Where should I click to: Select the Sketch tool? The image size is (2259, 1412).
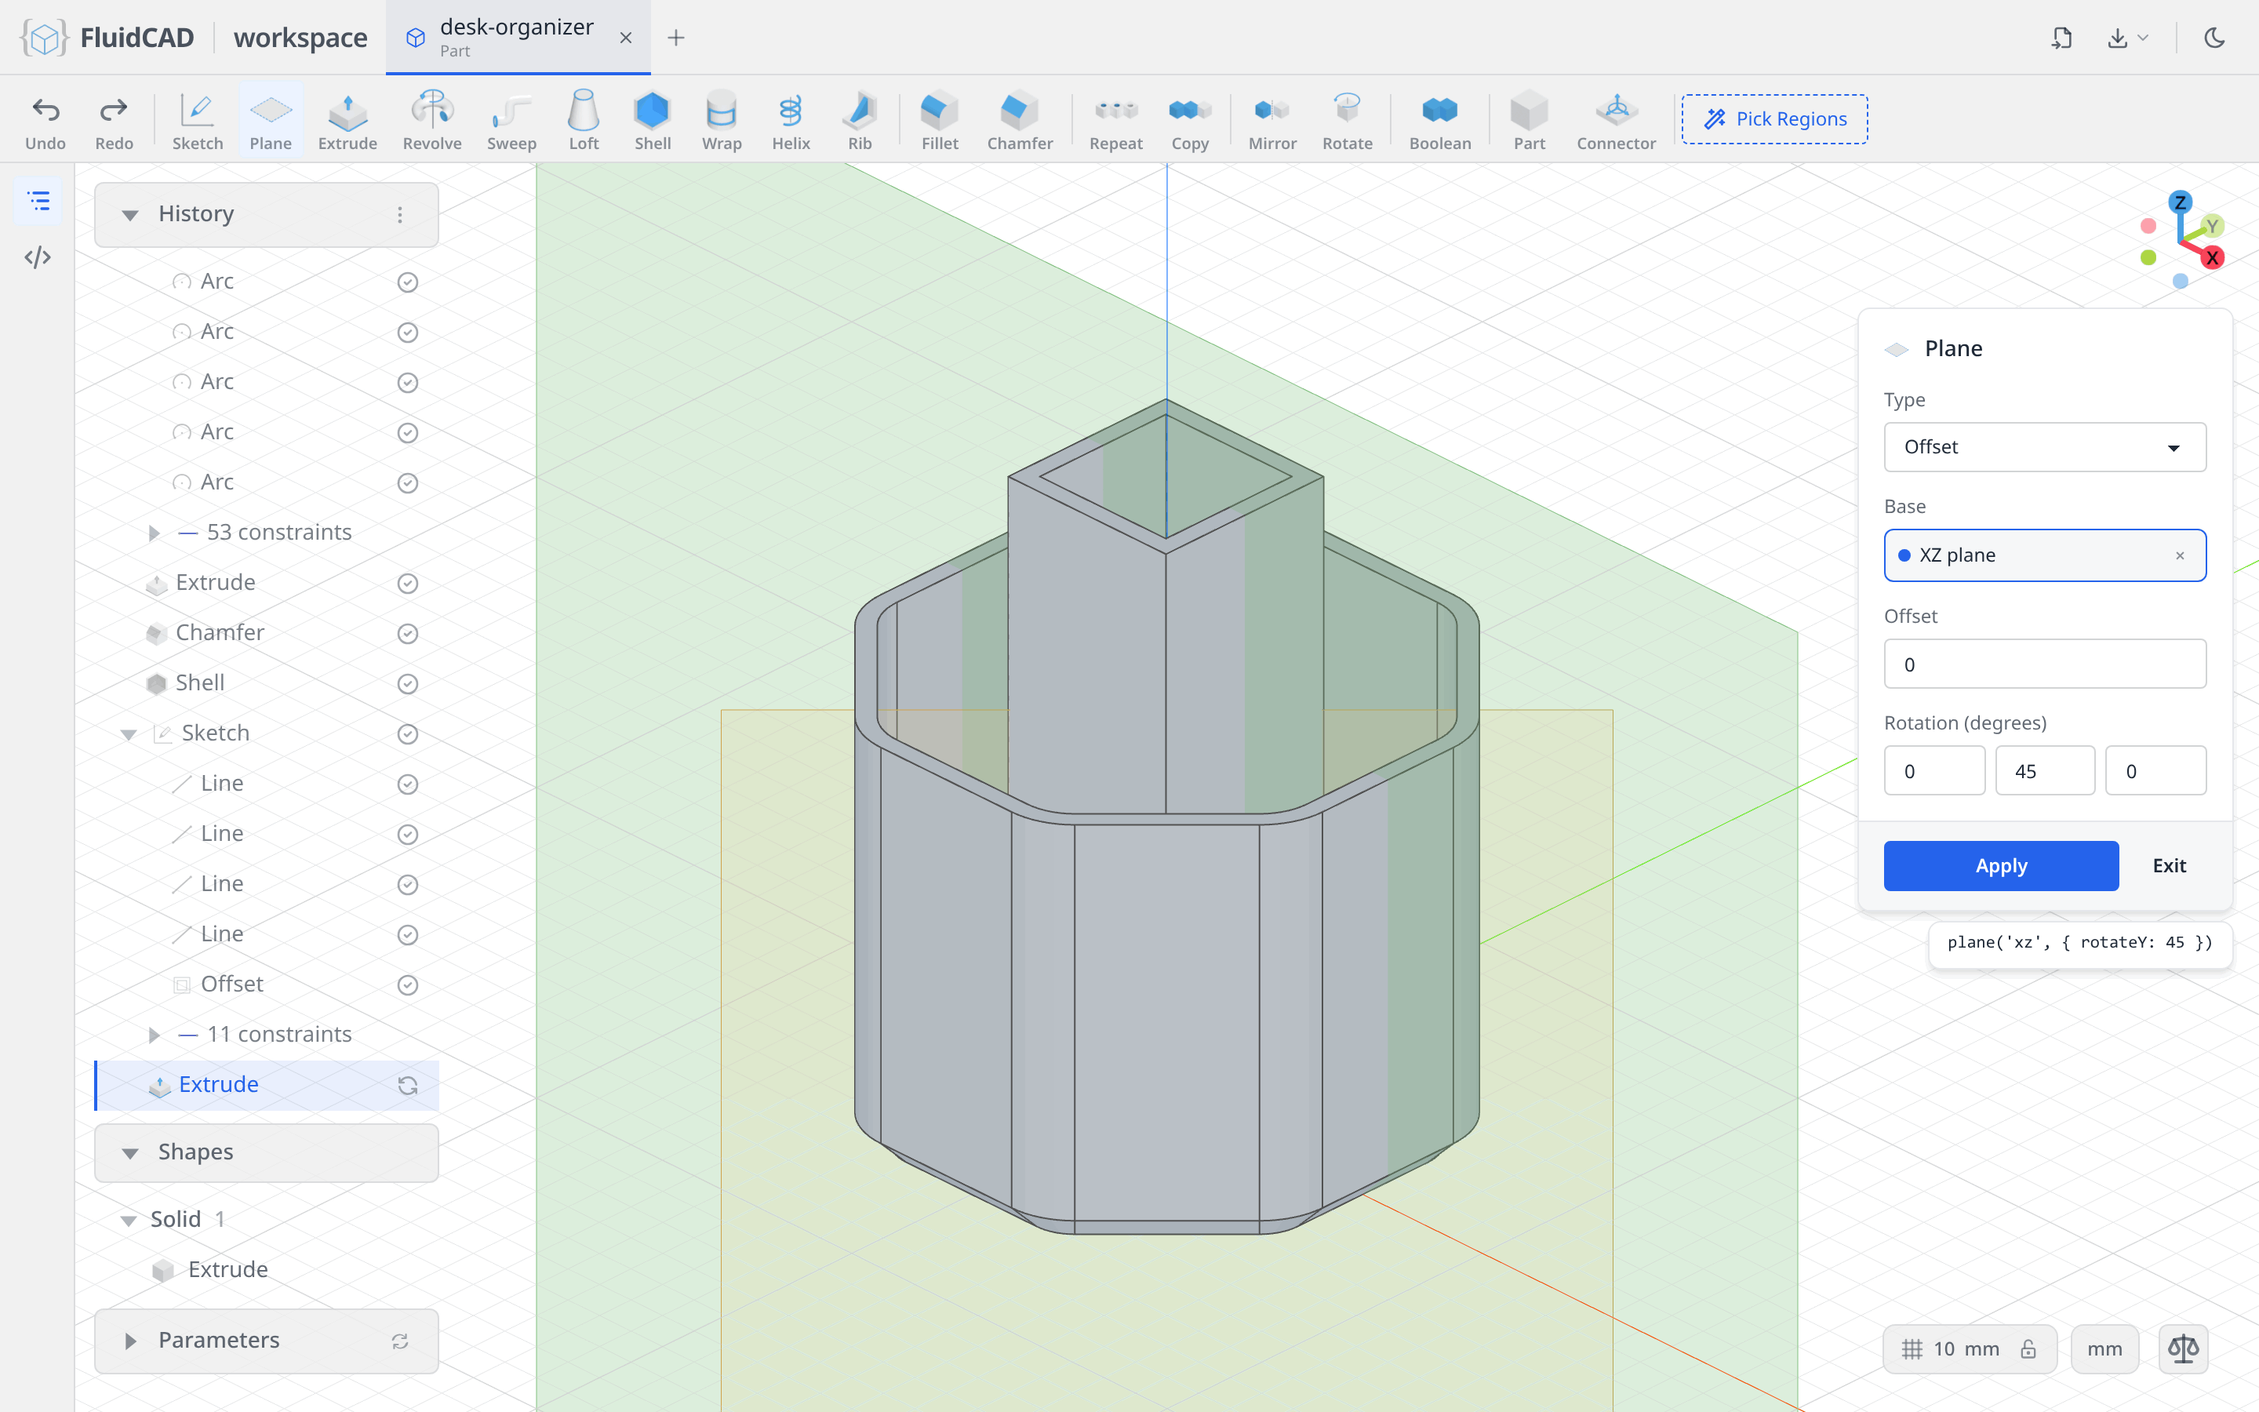pyautogui.click(x=197, y=121)
